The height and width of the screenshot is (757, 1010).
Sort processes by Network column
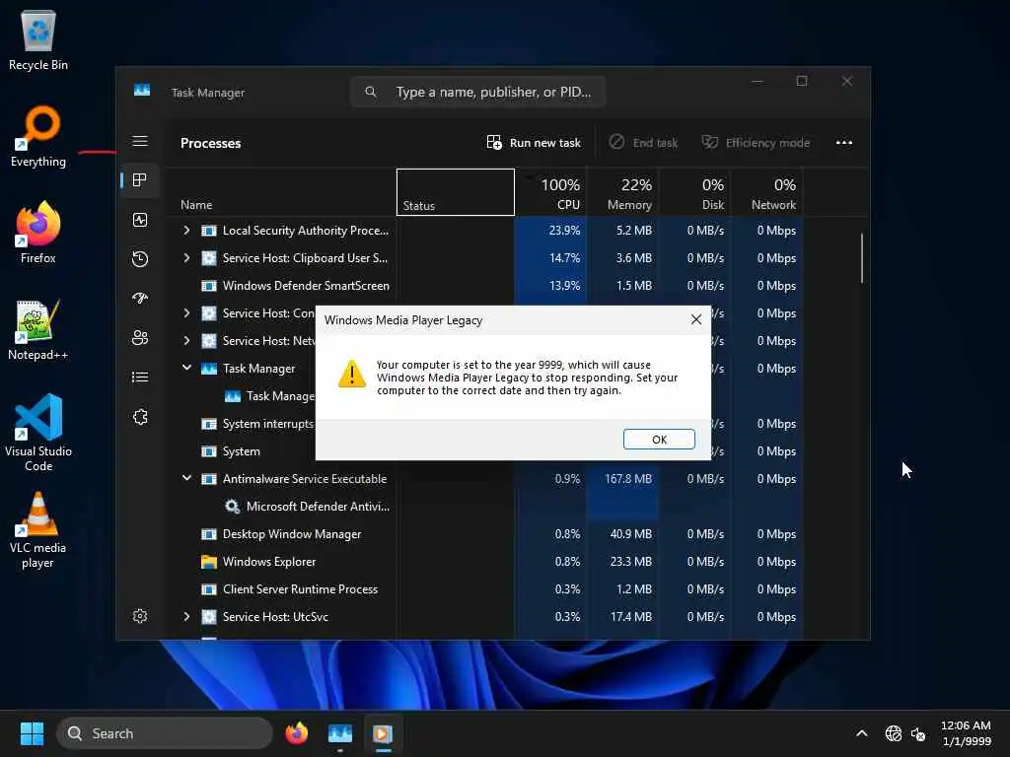pos(766,192)
